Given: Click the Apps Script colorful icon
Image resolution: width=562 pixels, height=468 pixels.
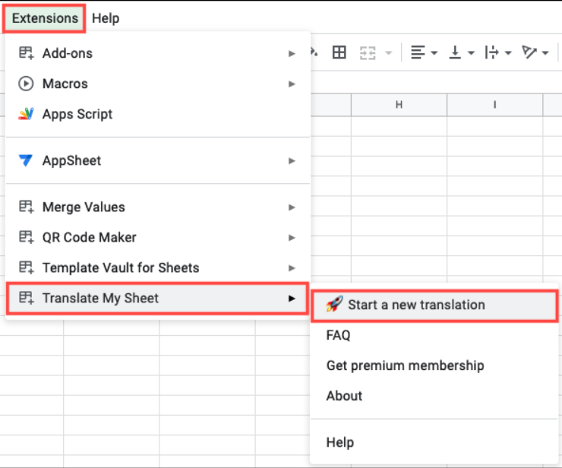Looking at the screenshot, I should click(x=27, y=114).
